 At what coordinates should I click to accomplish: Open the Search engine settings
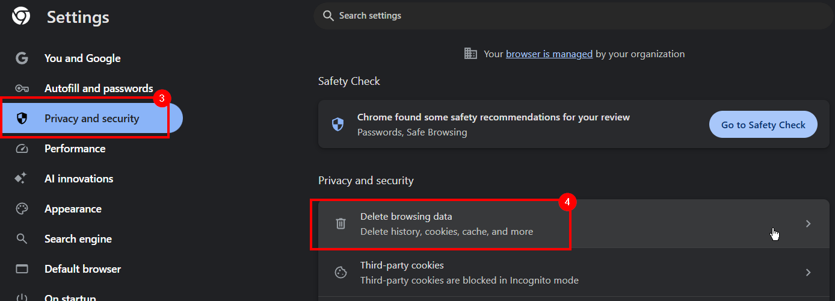pos(78,239)
